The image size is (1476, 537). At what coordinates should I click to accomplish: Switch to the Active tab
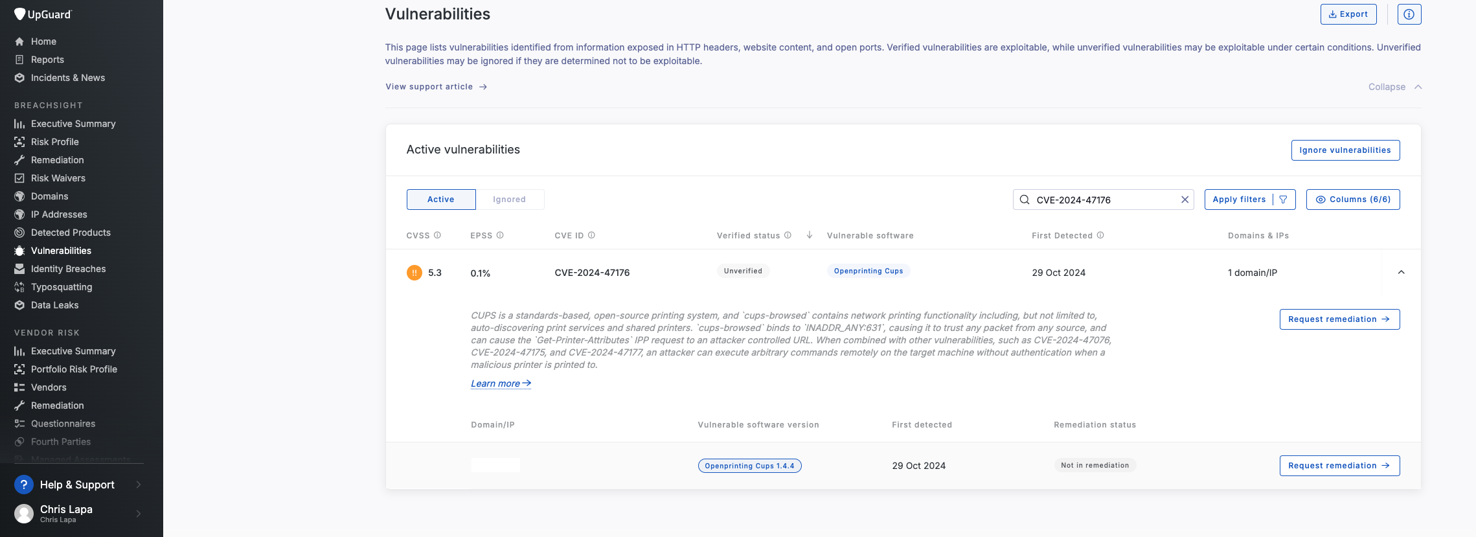click(441, 200)
